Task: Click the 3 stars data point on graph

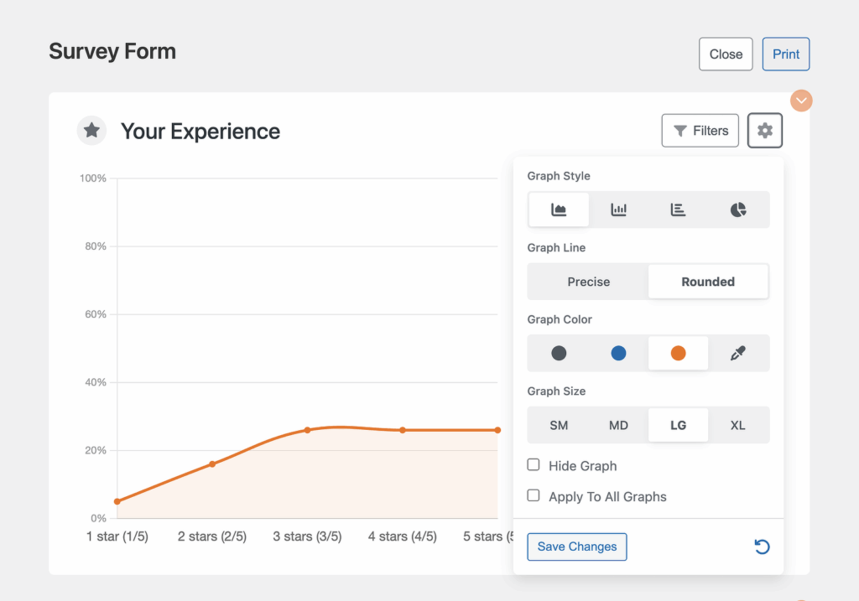Action: coord(307,430)
